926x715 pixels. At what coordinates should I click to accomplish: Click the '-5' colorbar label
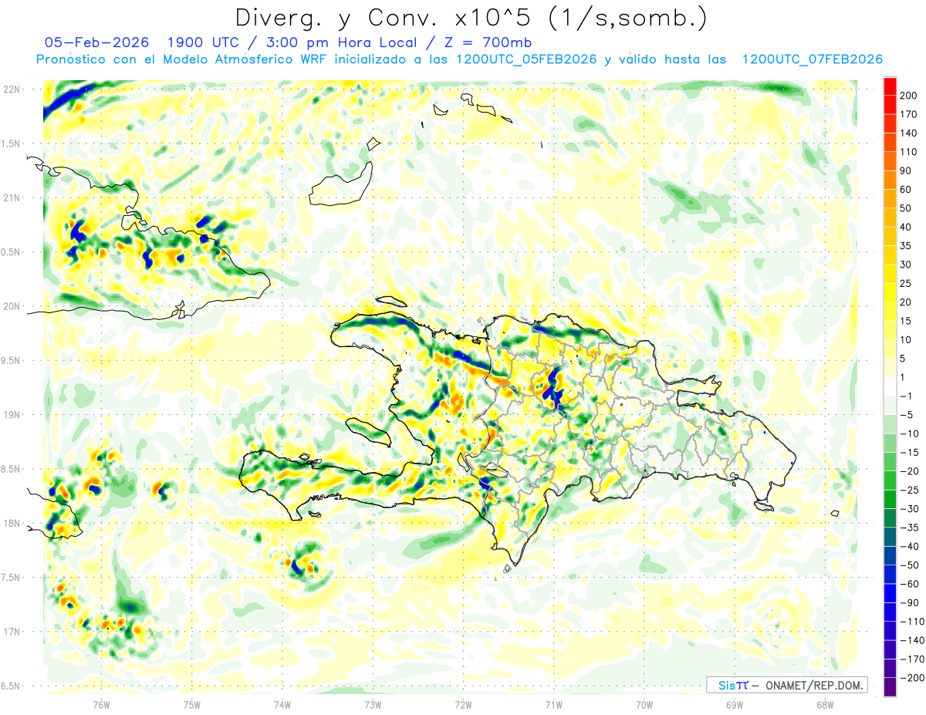coord(906,415)
